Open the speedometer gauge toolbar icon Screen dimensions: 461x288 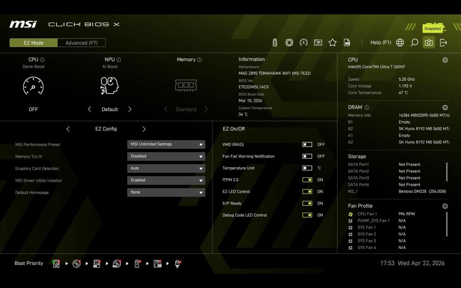(x=303, y=42)
